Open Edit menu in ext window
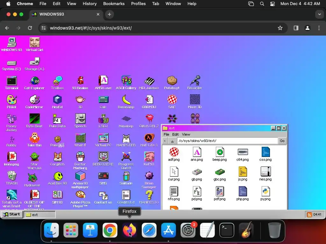The image size is (326, 244). [175, 134]
